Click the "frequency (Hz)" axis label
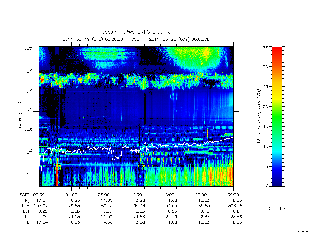This screenshot has height=233, width=311. point(19,117)
